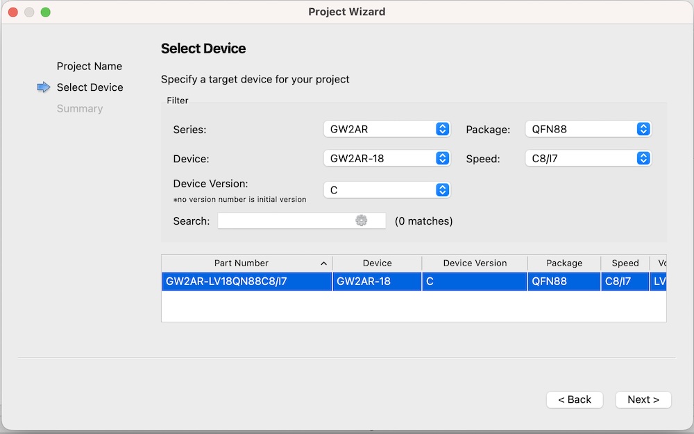Sort by Device Version column header

[475, 263]
